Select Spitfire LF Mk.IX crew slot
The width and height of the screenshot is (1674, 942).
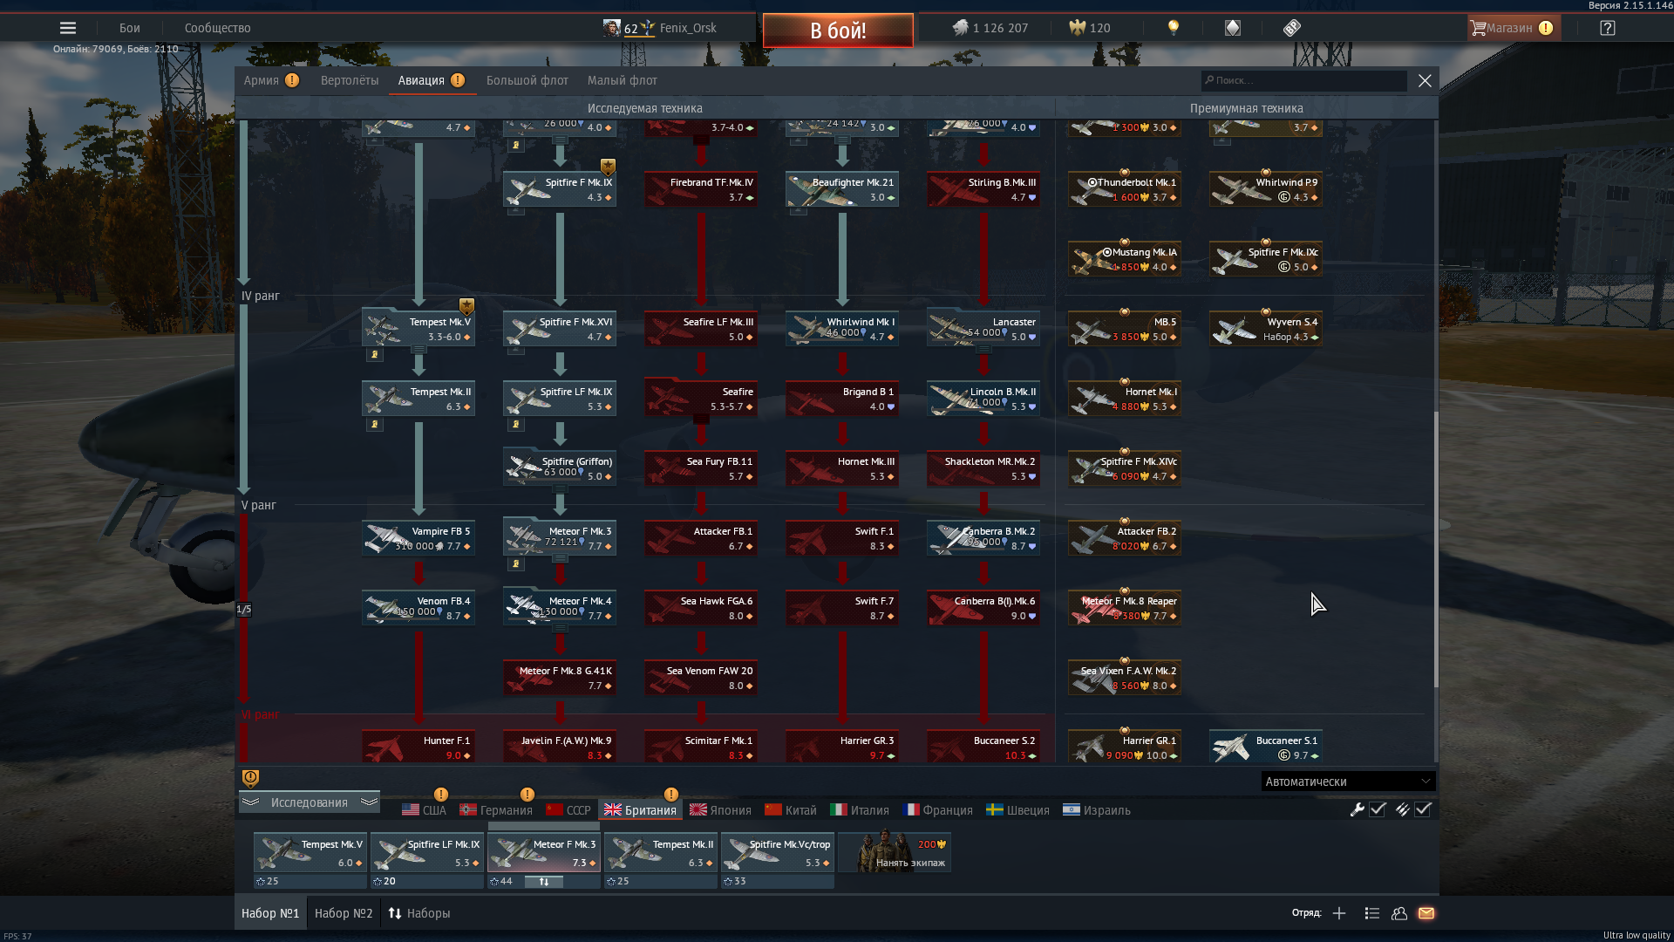pyautogui.click(x=427, y=852)
